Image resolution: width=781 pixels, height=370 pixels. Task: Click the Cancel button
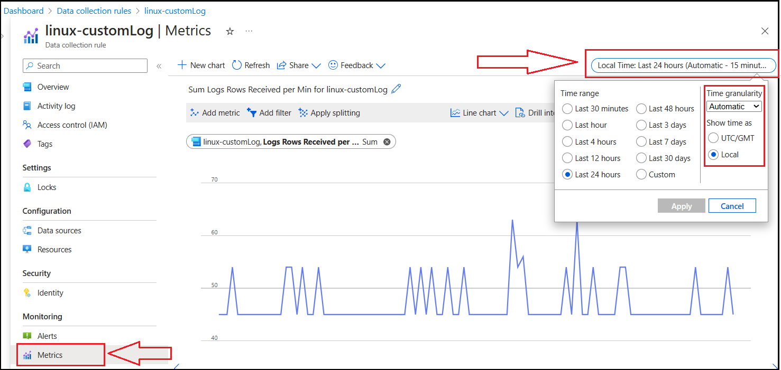tap(732, 206)
